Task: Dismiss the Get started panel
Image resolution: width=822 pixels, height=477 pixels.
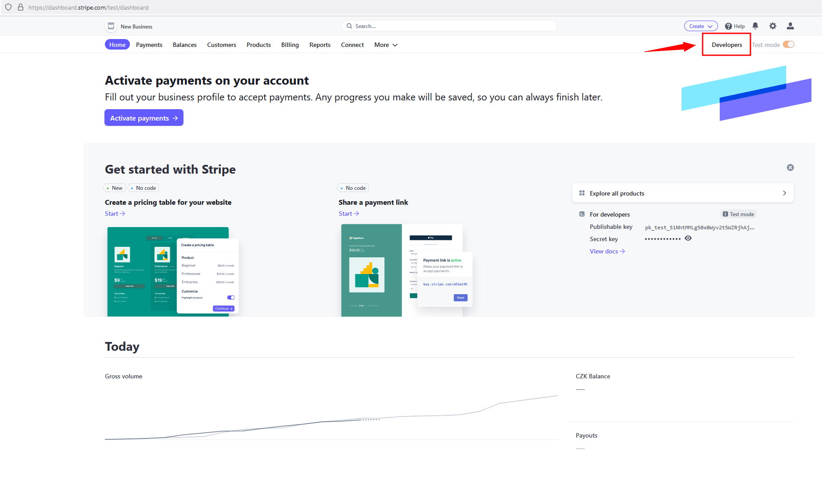Action: click(790, 167)
